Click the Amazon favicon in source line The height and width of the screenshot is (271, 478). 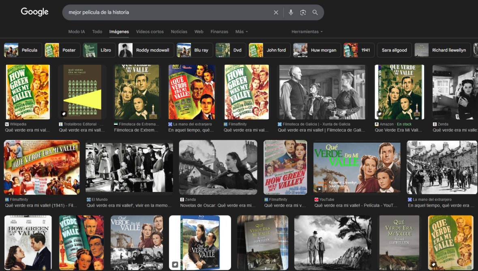click(x=377, y=124)
